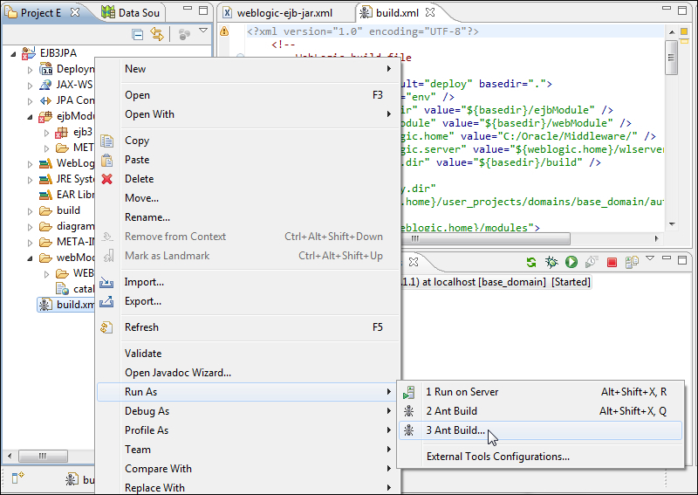Close the build.xml editor tab

click(430, 12)
